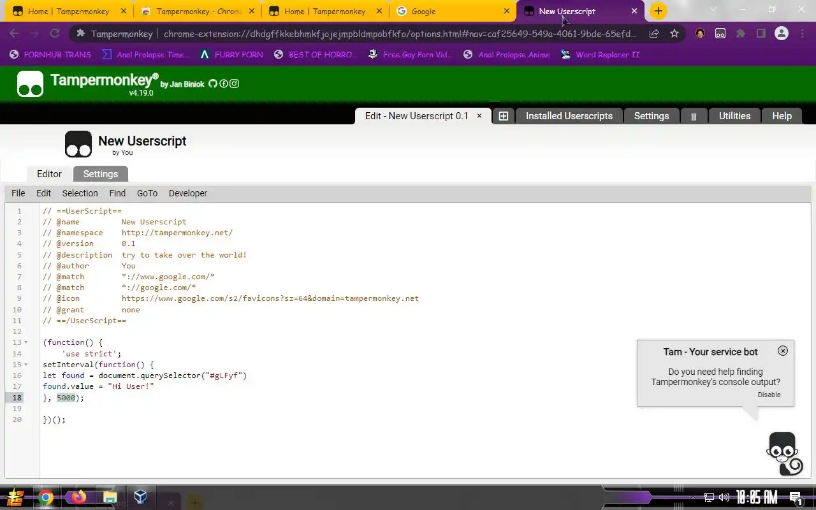Open the GitHub icon next to Jan Biniok
The image size is (816, 510).
coord(213,84)
